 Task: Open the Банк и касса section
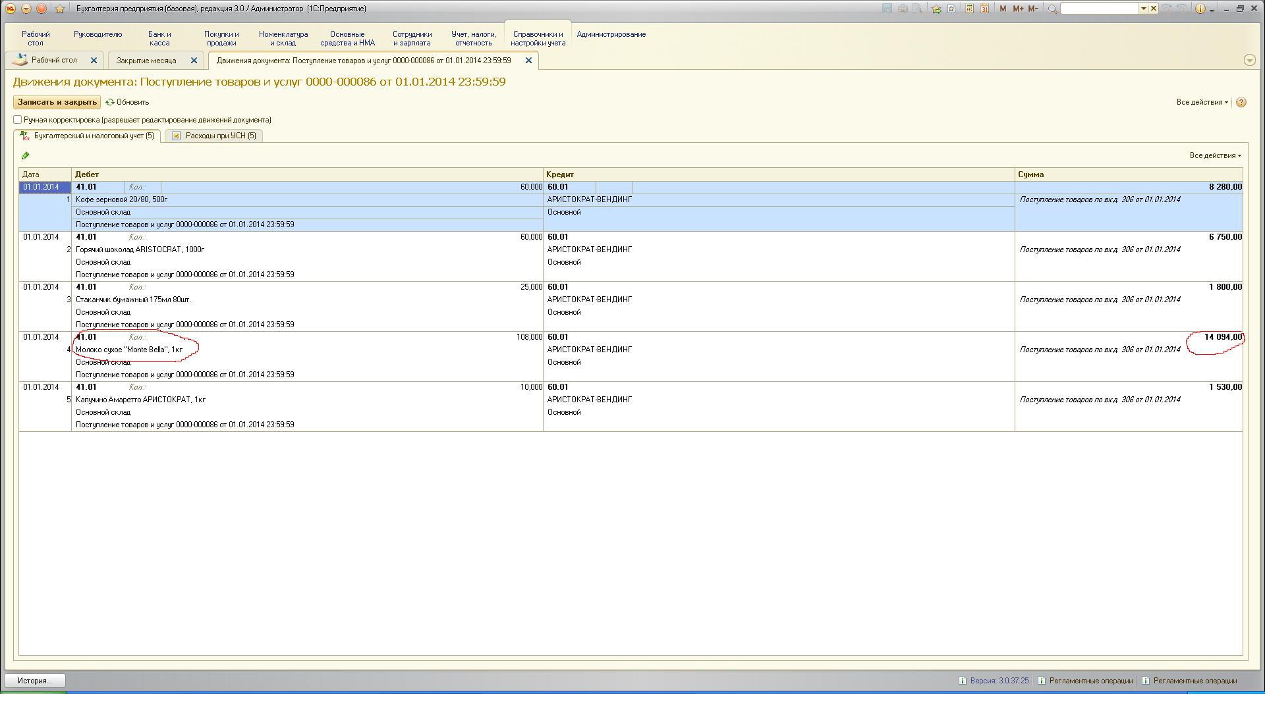[x=159, y=39]
